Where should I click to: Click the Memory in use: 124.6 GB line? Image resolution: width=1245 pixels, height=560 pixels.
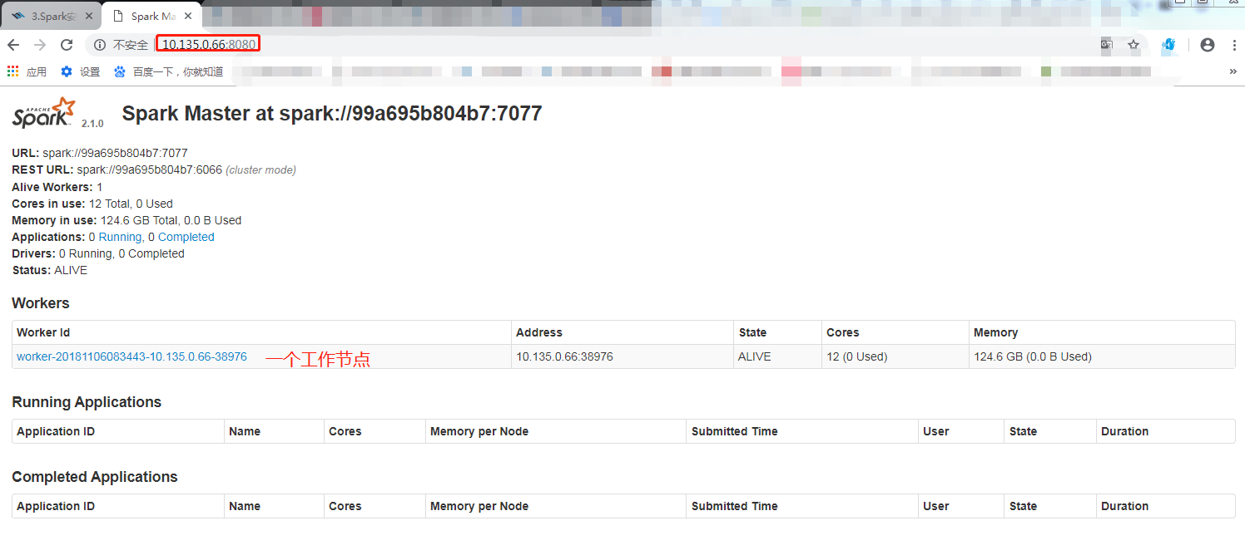[126, 220]
